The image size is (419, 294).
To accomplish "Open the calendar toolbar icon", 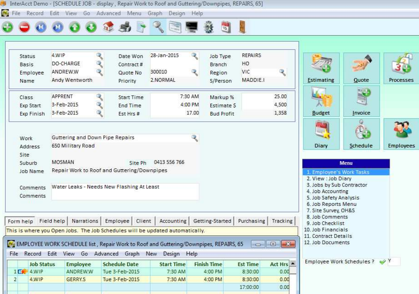I will click(226, 27).
